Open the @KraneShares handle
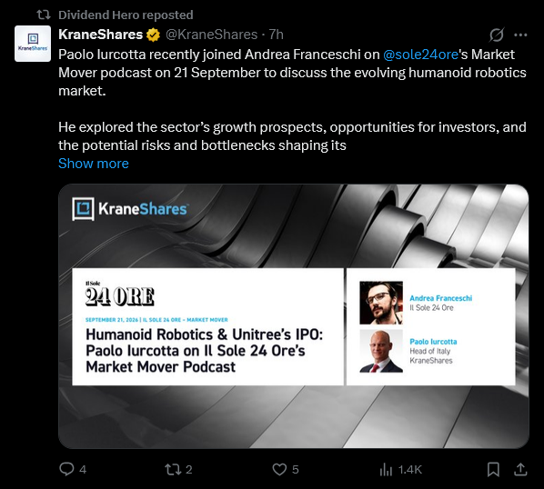 (x=211, y=35)
